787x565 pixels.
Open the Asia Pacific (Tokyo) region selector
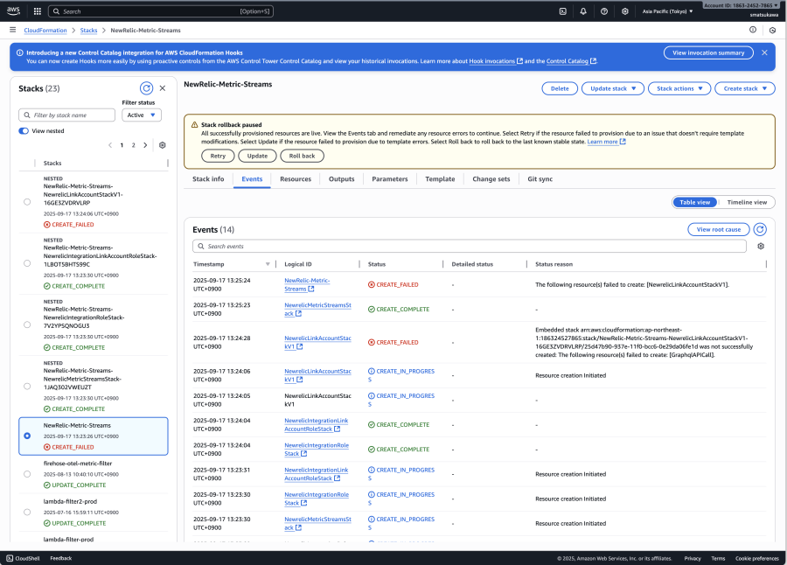(667, 11)
